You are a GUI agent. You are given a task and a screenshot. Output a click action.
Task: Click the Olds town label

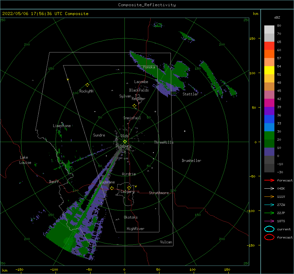tap(124, 136)
